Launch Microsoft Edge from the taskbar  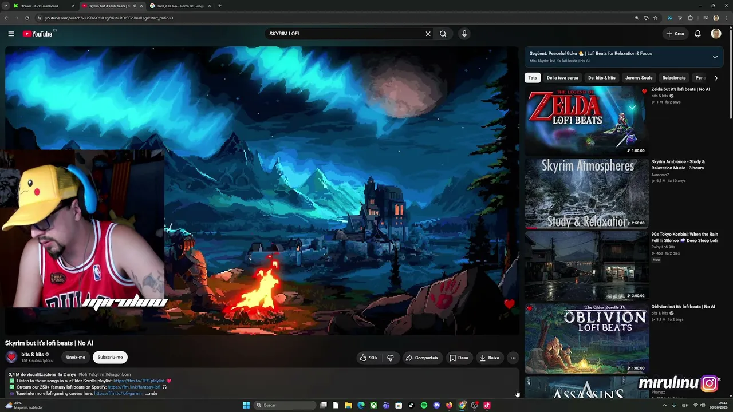[x=361, y=405]
